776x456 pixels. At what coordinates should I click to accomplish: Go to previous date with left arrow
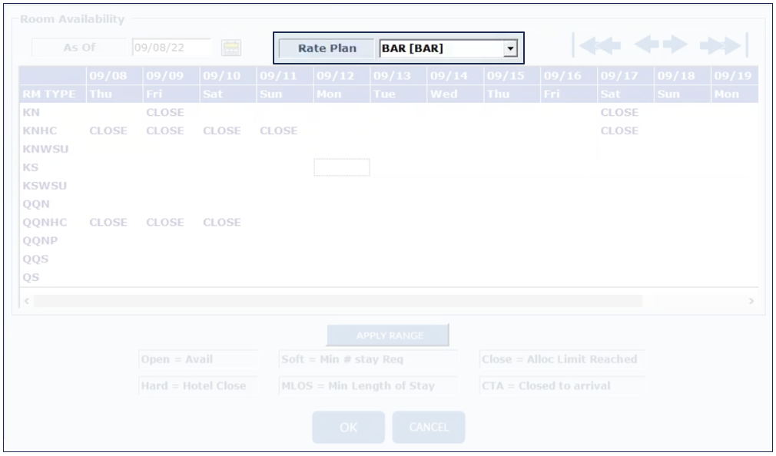pos(646,46)
